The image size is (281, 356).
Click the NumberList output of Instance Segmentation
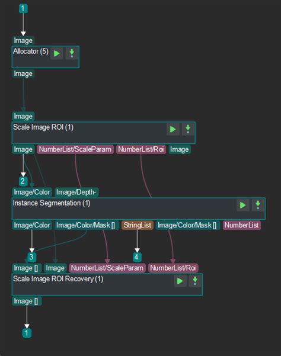pyautogui.click(x=241, y=225)
